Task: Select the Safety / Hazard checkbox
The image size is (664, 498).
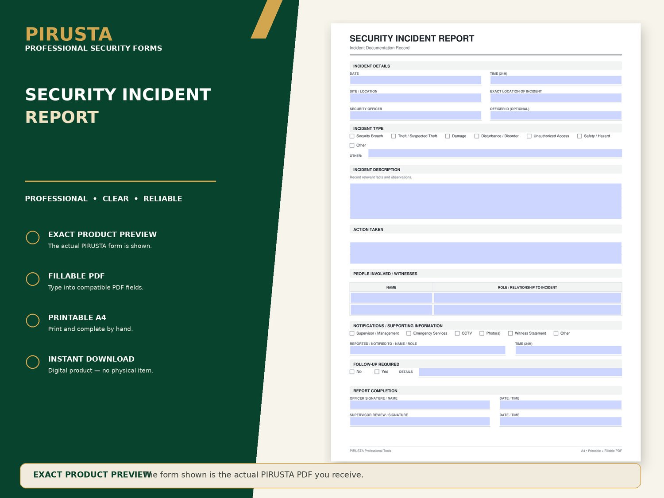Action: click(x=579, y=136)
